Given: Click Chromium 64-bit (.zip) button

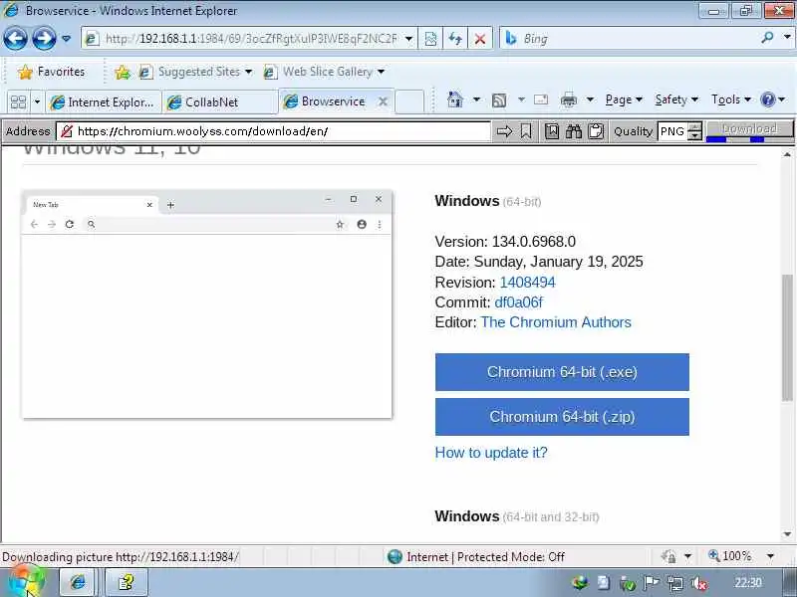Looking at the screenshot, I should pyautogui.click(x=562, y=417).
